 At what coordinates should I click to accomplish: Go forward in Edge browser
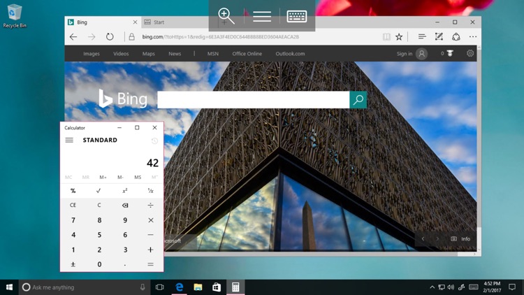pyautogui.click(x=92, y=37)
